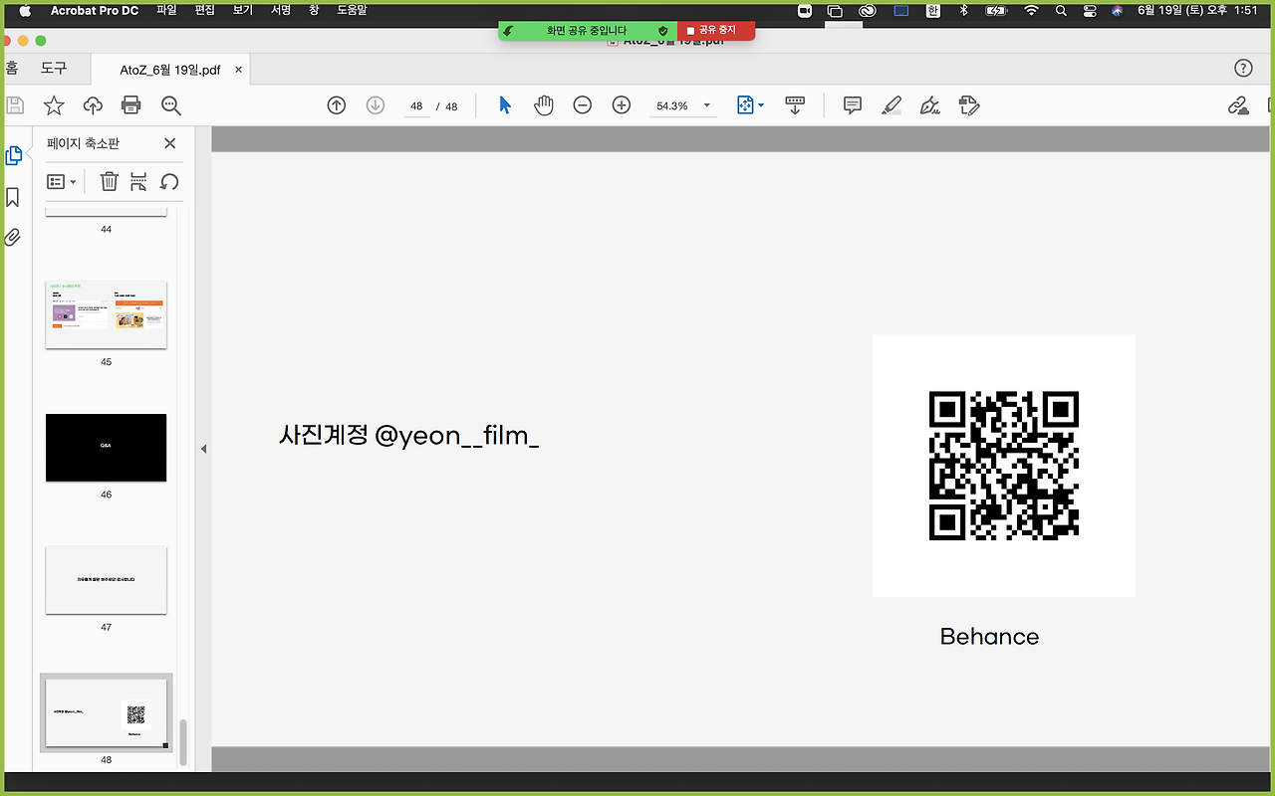Select the AtoZ_6월 19일.pdf document tab
The image size is (1275, 796).
tap(170, 70)
